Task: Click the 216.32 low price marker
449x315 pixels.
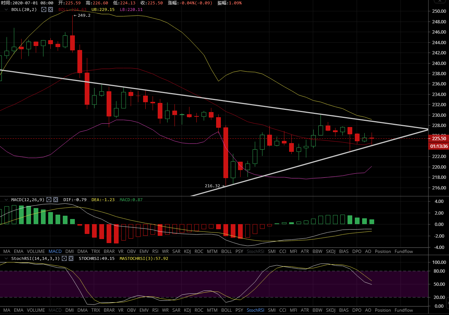Action: tap(214, 186)
